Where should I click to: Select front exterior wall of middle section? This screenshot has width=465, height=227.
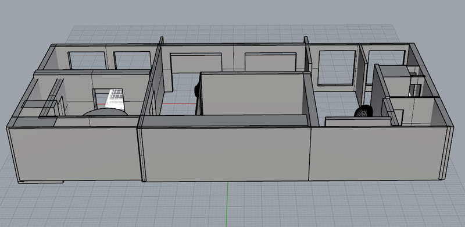pos(226,154)
